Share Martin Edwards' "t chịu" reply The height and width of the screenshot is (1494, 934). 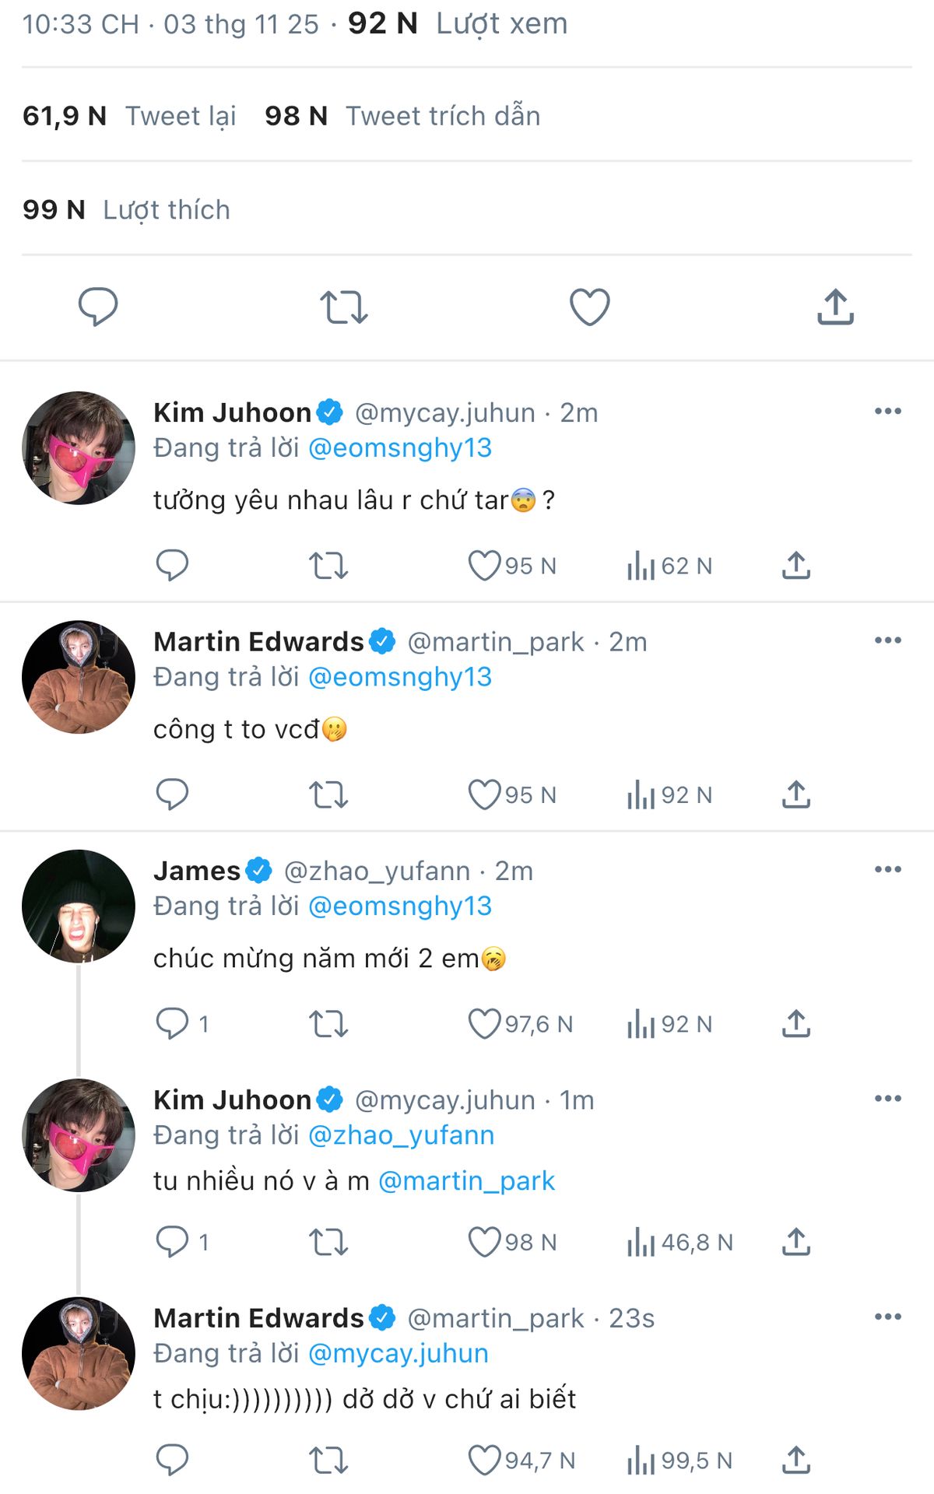pyautogui.click(x=795, y=1461)
